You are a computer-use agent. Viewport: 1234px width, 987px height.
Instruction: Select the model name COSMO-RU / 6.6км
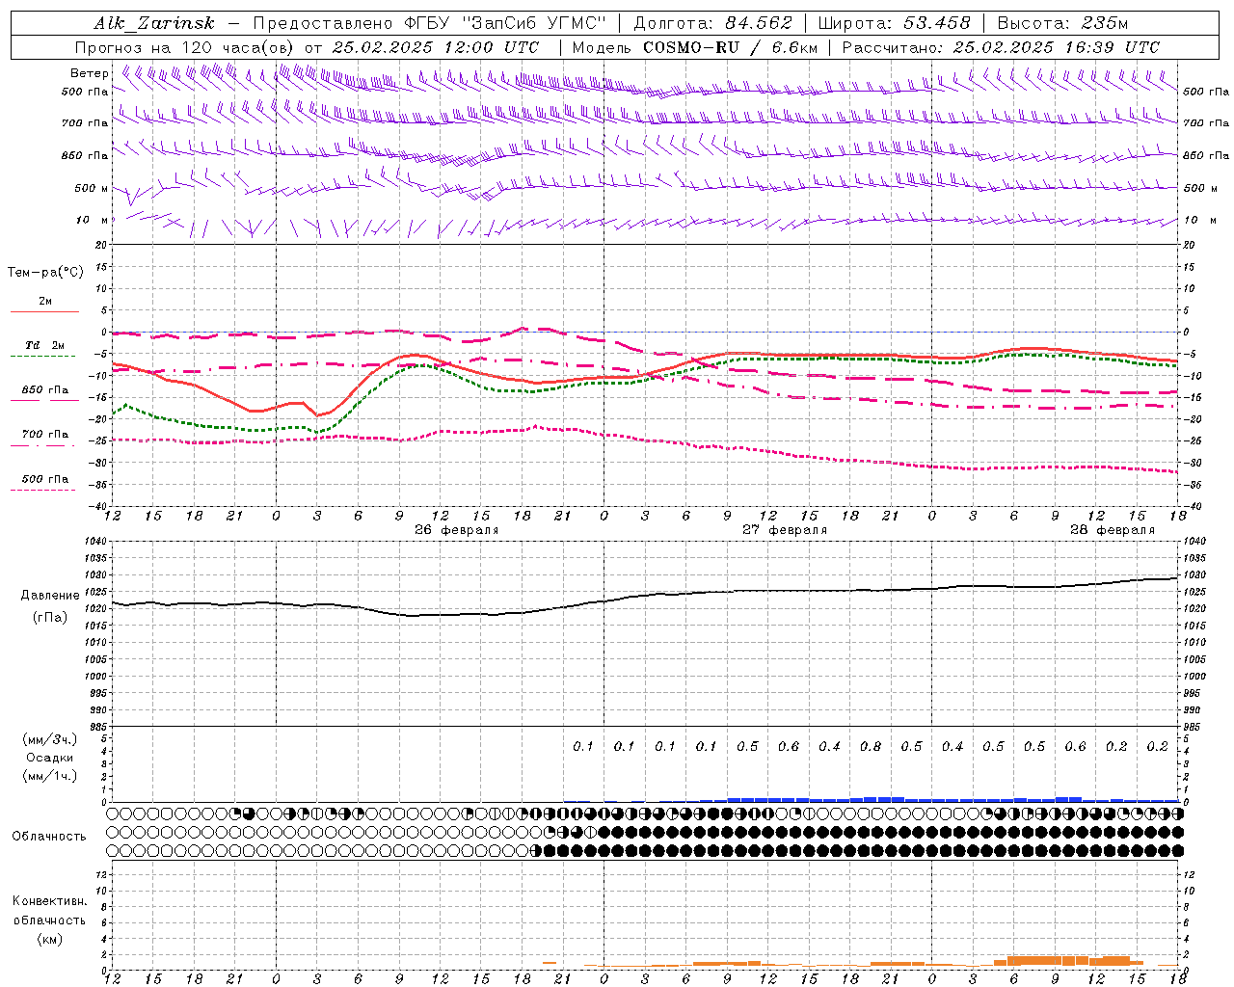(731, 47)
